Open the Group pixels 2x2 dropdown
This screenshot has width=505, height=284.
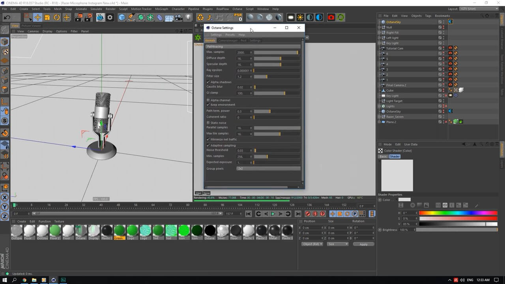[x=268, y=168]
